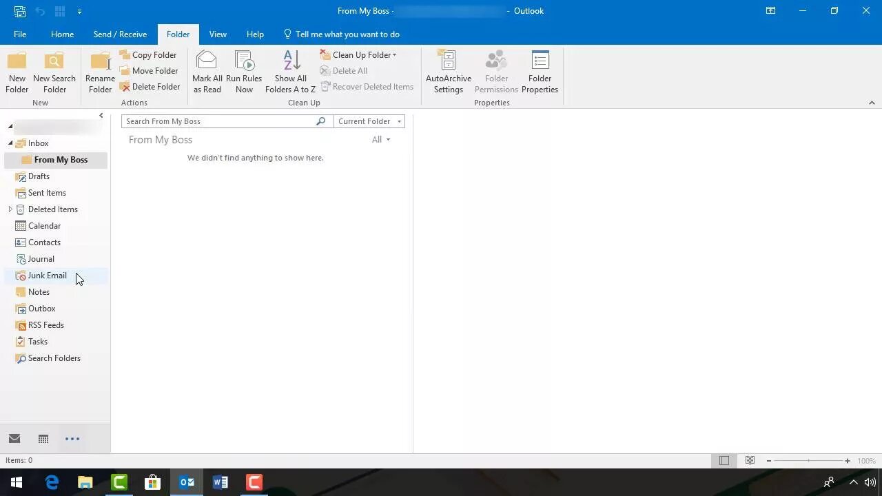Click the New Search Folder button
This screenshot has width=882, height=496.
54,72
